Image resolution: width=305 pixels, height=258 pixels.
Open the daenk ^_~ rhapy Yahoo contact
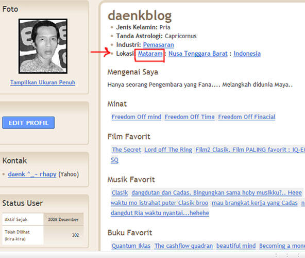[x=32, y=174]
